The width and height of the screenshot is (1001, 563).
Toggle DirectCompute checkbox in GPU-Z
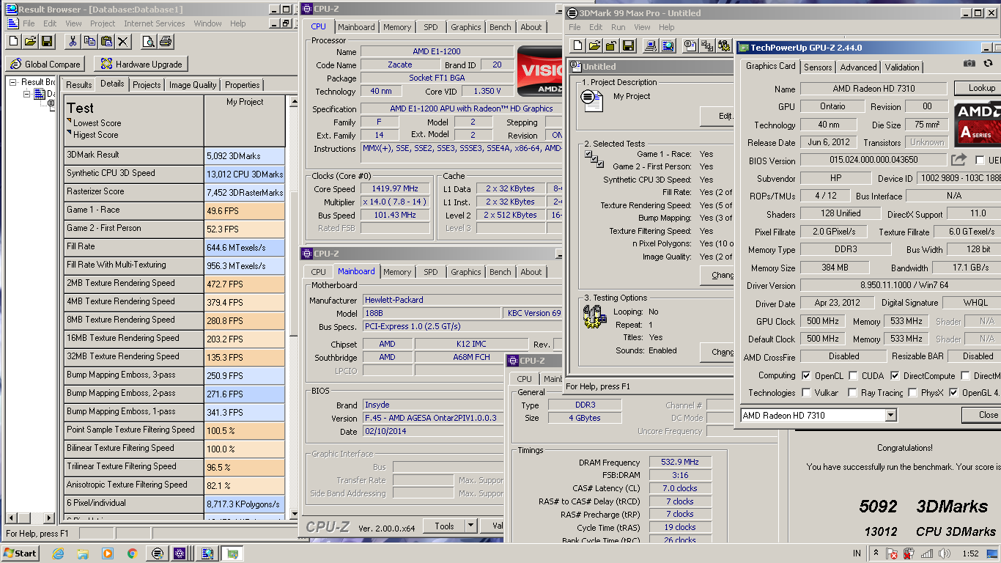point(895,376)
